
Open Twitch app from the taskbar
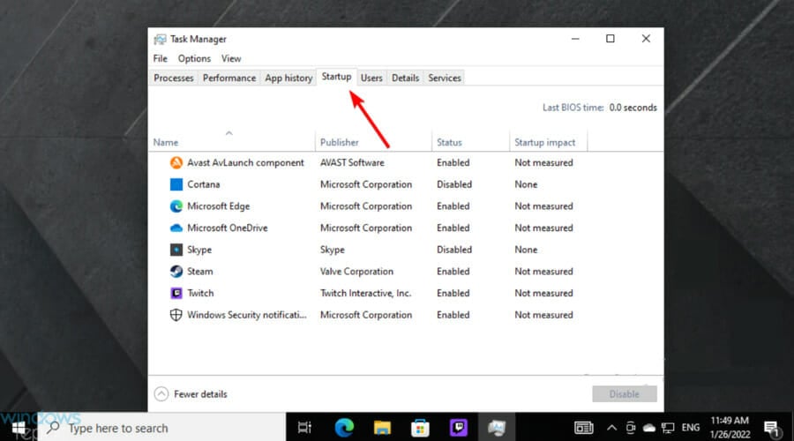point(459,428)
